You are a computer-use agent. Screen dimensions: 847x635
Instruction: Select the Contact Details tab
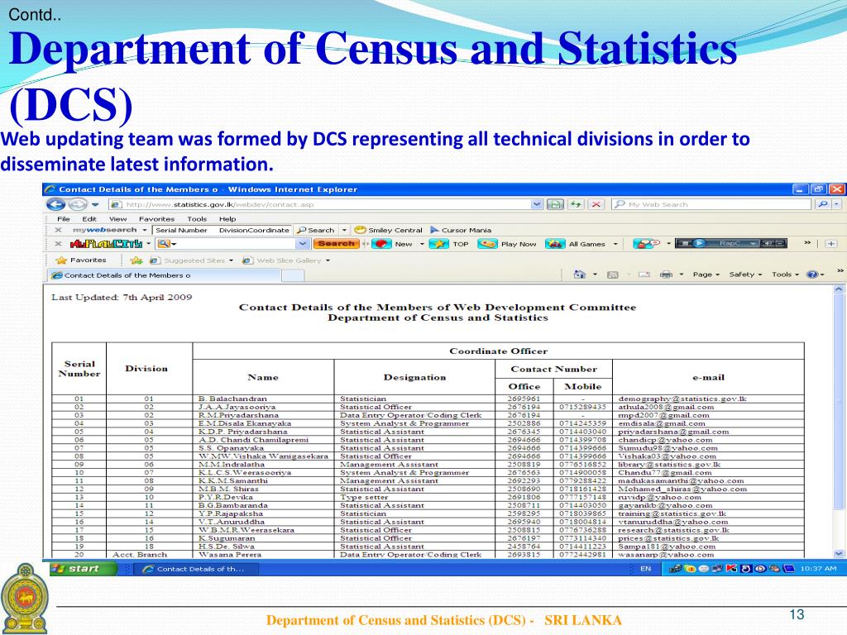tap(163, 275)
